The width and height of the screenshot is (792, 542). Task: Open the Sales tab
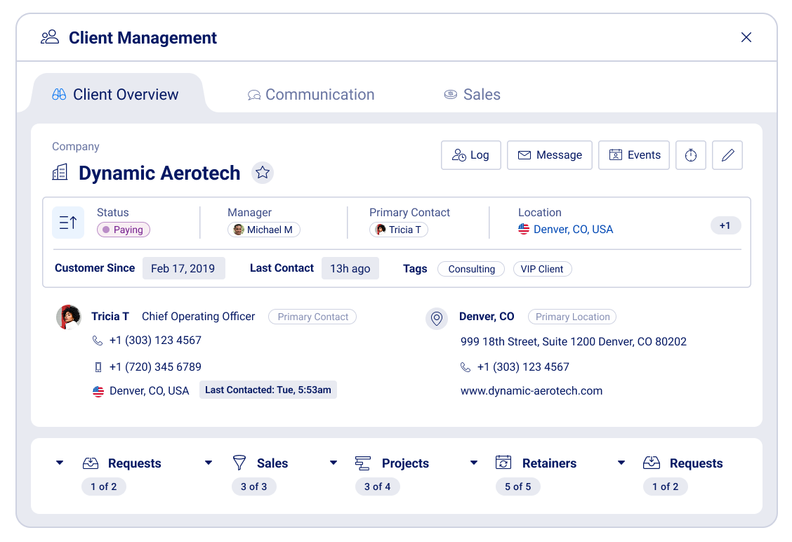point(473,95)
